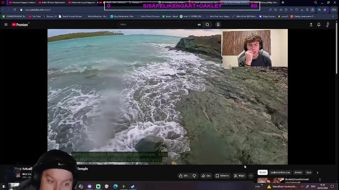The width and height of the screenshot is (339, 190).
Task: Open Microsoft 365 Copilot taskbar icon
Action: tap(81, 187)
